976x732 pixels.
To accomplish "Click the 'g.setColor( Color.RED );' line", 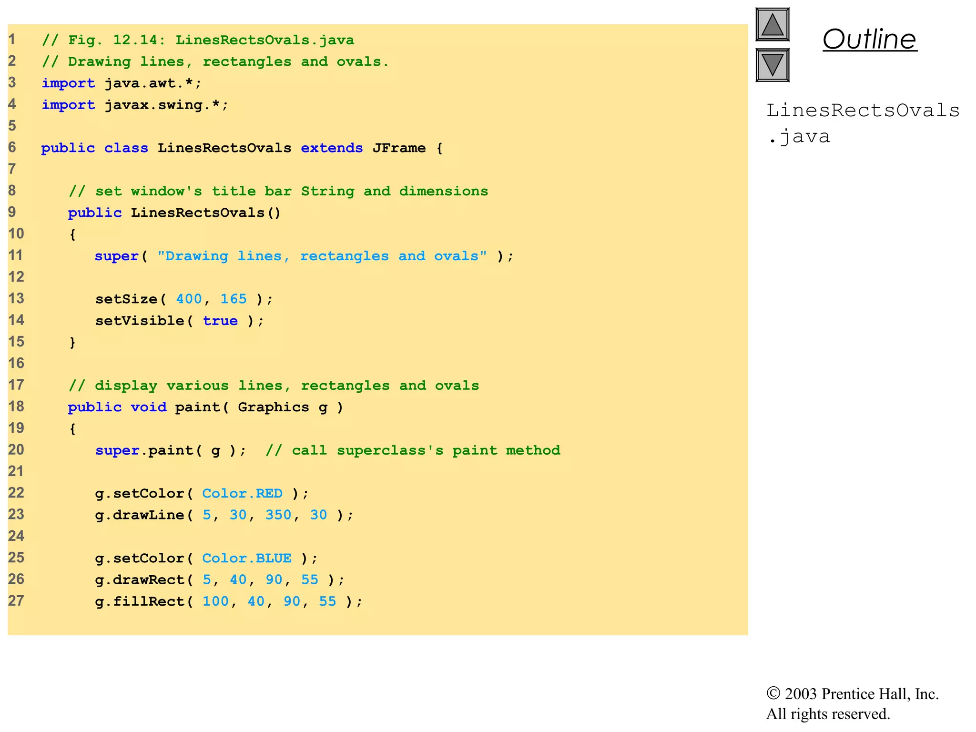I will pyautogui.click(x=202, y=493).
